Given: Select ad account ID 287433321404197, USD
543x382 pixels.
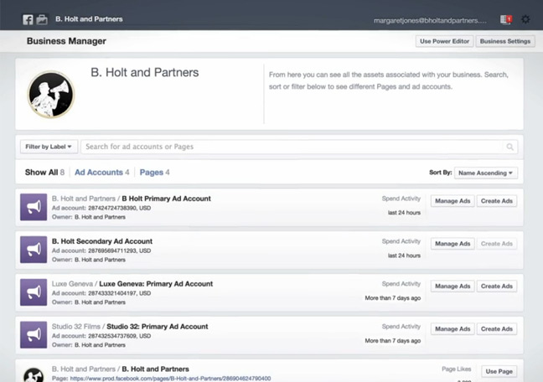Looking at the screenshot, I should (119, 293).
